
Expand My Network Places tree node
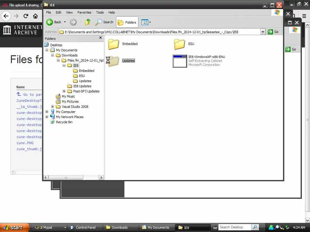pos(47,117)
